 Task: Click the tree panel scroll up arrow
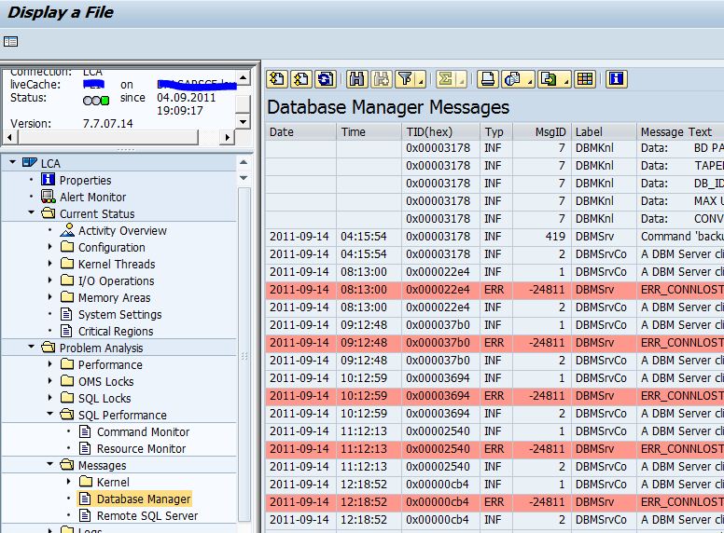(244, 162)
